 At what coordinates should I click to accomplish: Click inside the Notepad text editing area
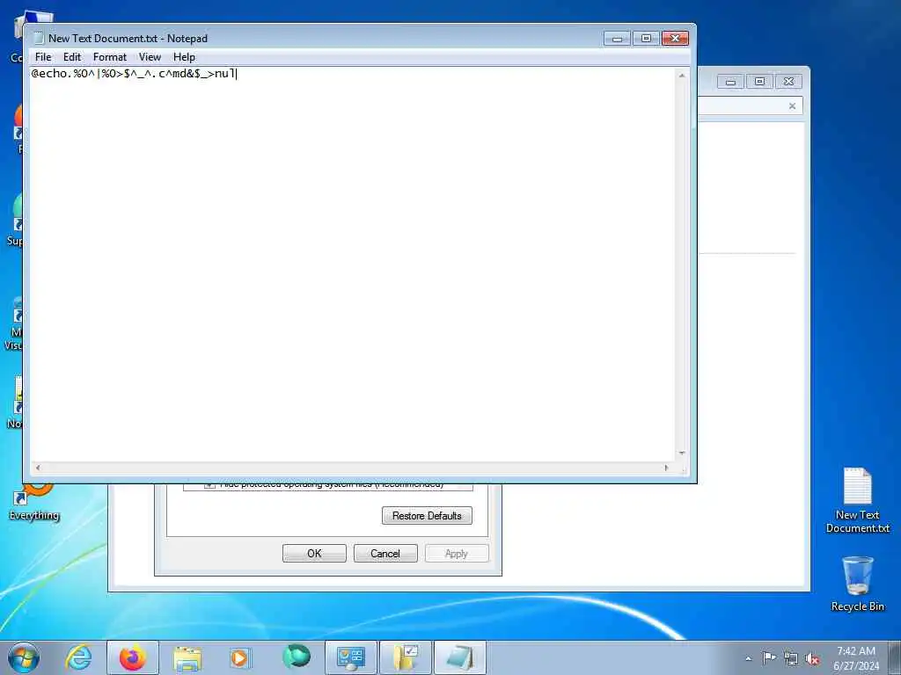pos(353,264)
